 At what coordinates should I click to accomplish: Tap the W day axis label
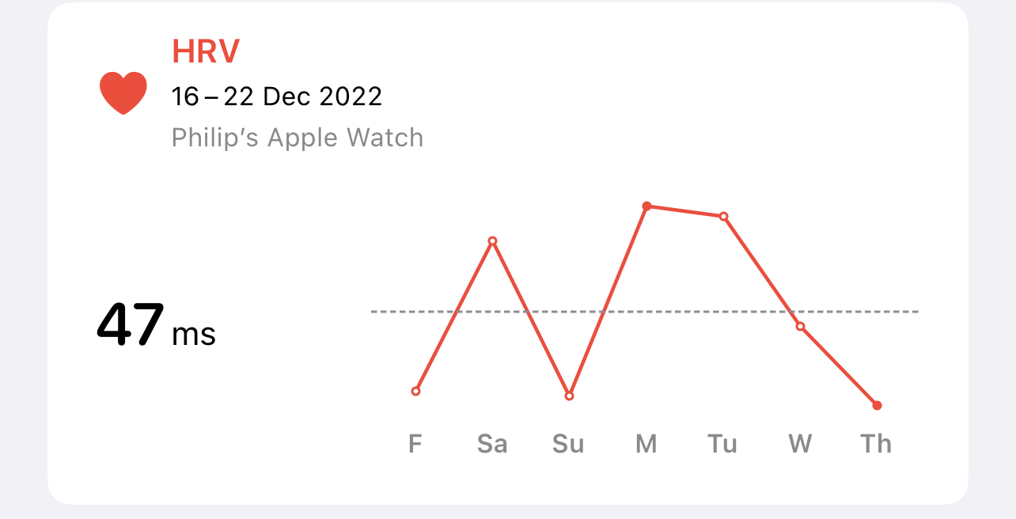pyautogui.click(x=800, y=444)
